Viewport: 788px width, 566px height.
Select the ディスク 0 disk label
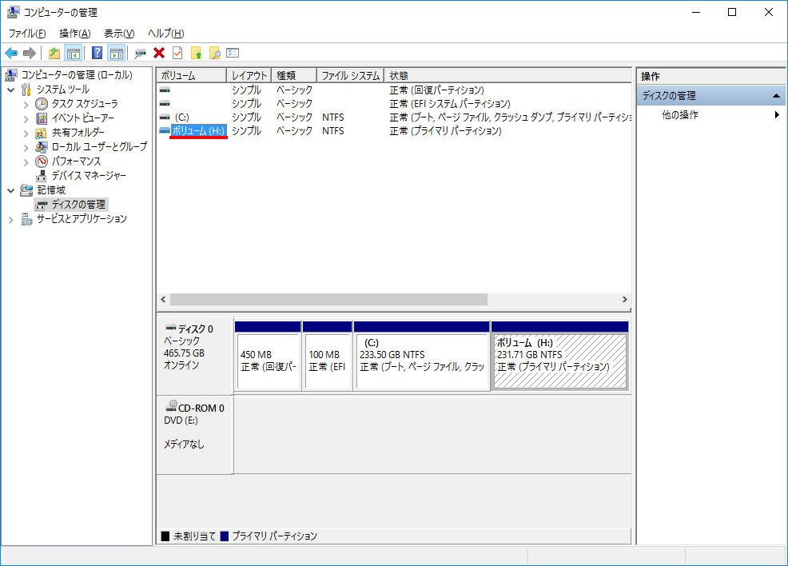click(x=194, y=355)
